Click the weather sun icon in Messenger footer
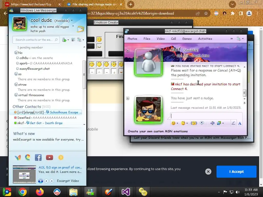 (61, 157)
